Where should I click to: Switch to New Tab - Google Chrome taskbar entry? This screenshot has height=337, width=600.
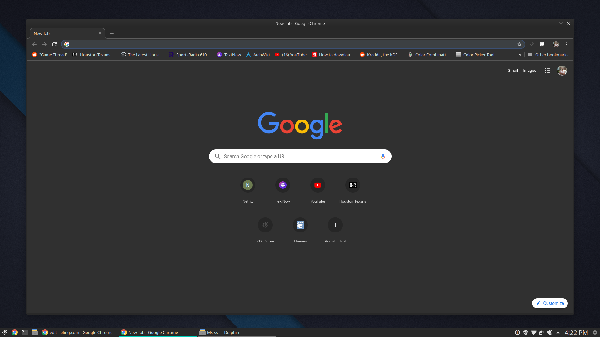[x=158, y=332]
